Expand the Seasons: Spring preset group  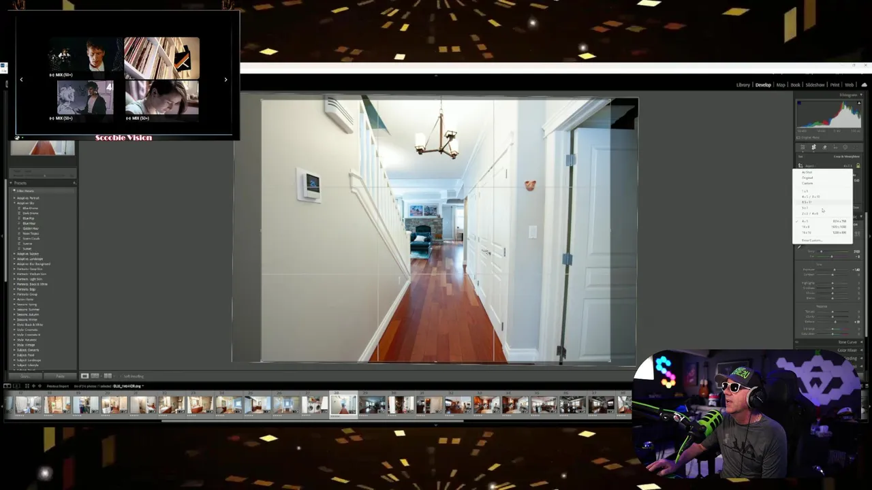pos(14,304)
